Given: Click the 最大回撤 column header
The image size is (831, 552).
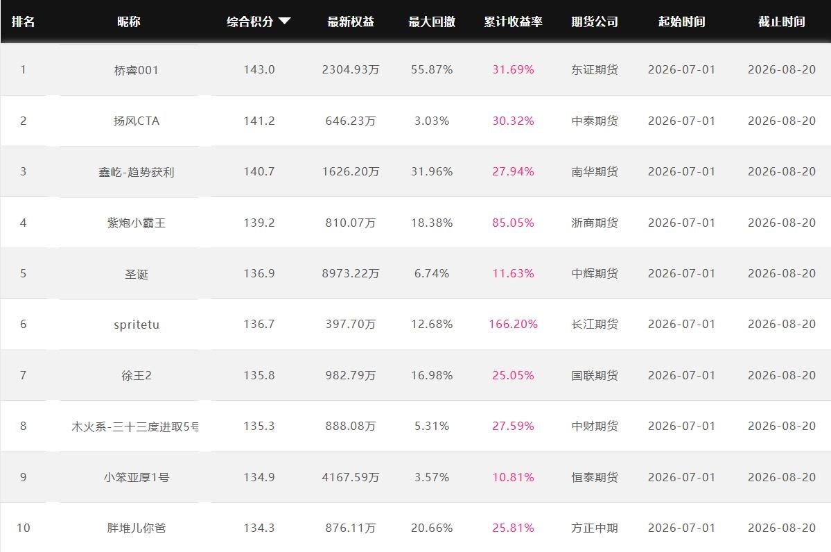Looking at the screenshot, I should click(432, 21).
